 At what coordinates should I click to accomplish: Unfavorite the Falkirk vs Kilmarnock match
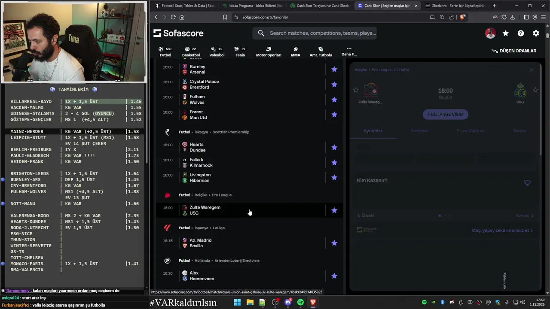click(x=334, y=163)
